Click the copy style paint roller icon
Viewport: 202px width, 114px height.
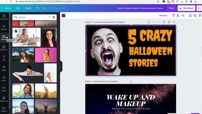[173, 16]
